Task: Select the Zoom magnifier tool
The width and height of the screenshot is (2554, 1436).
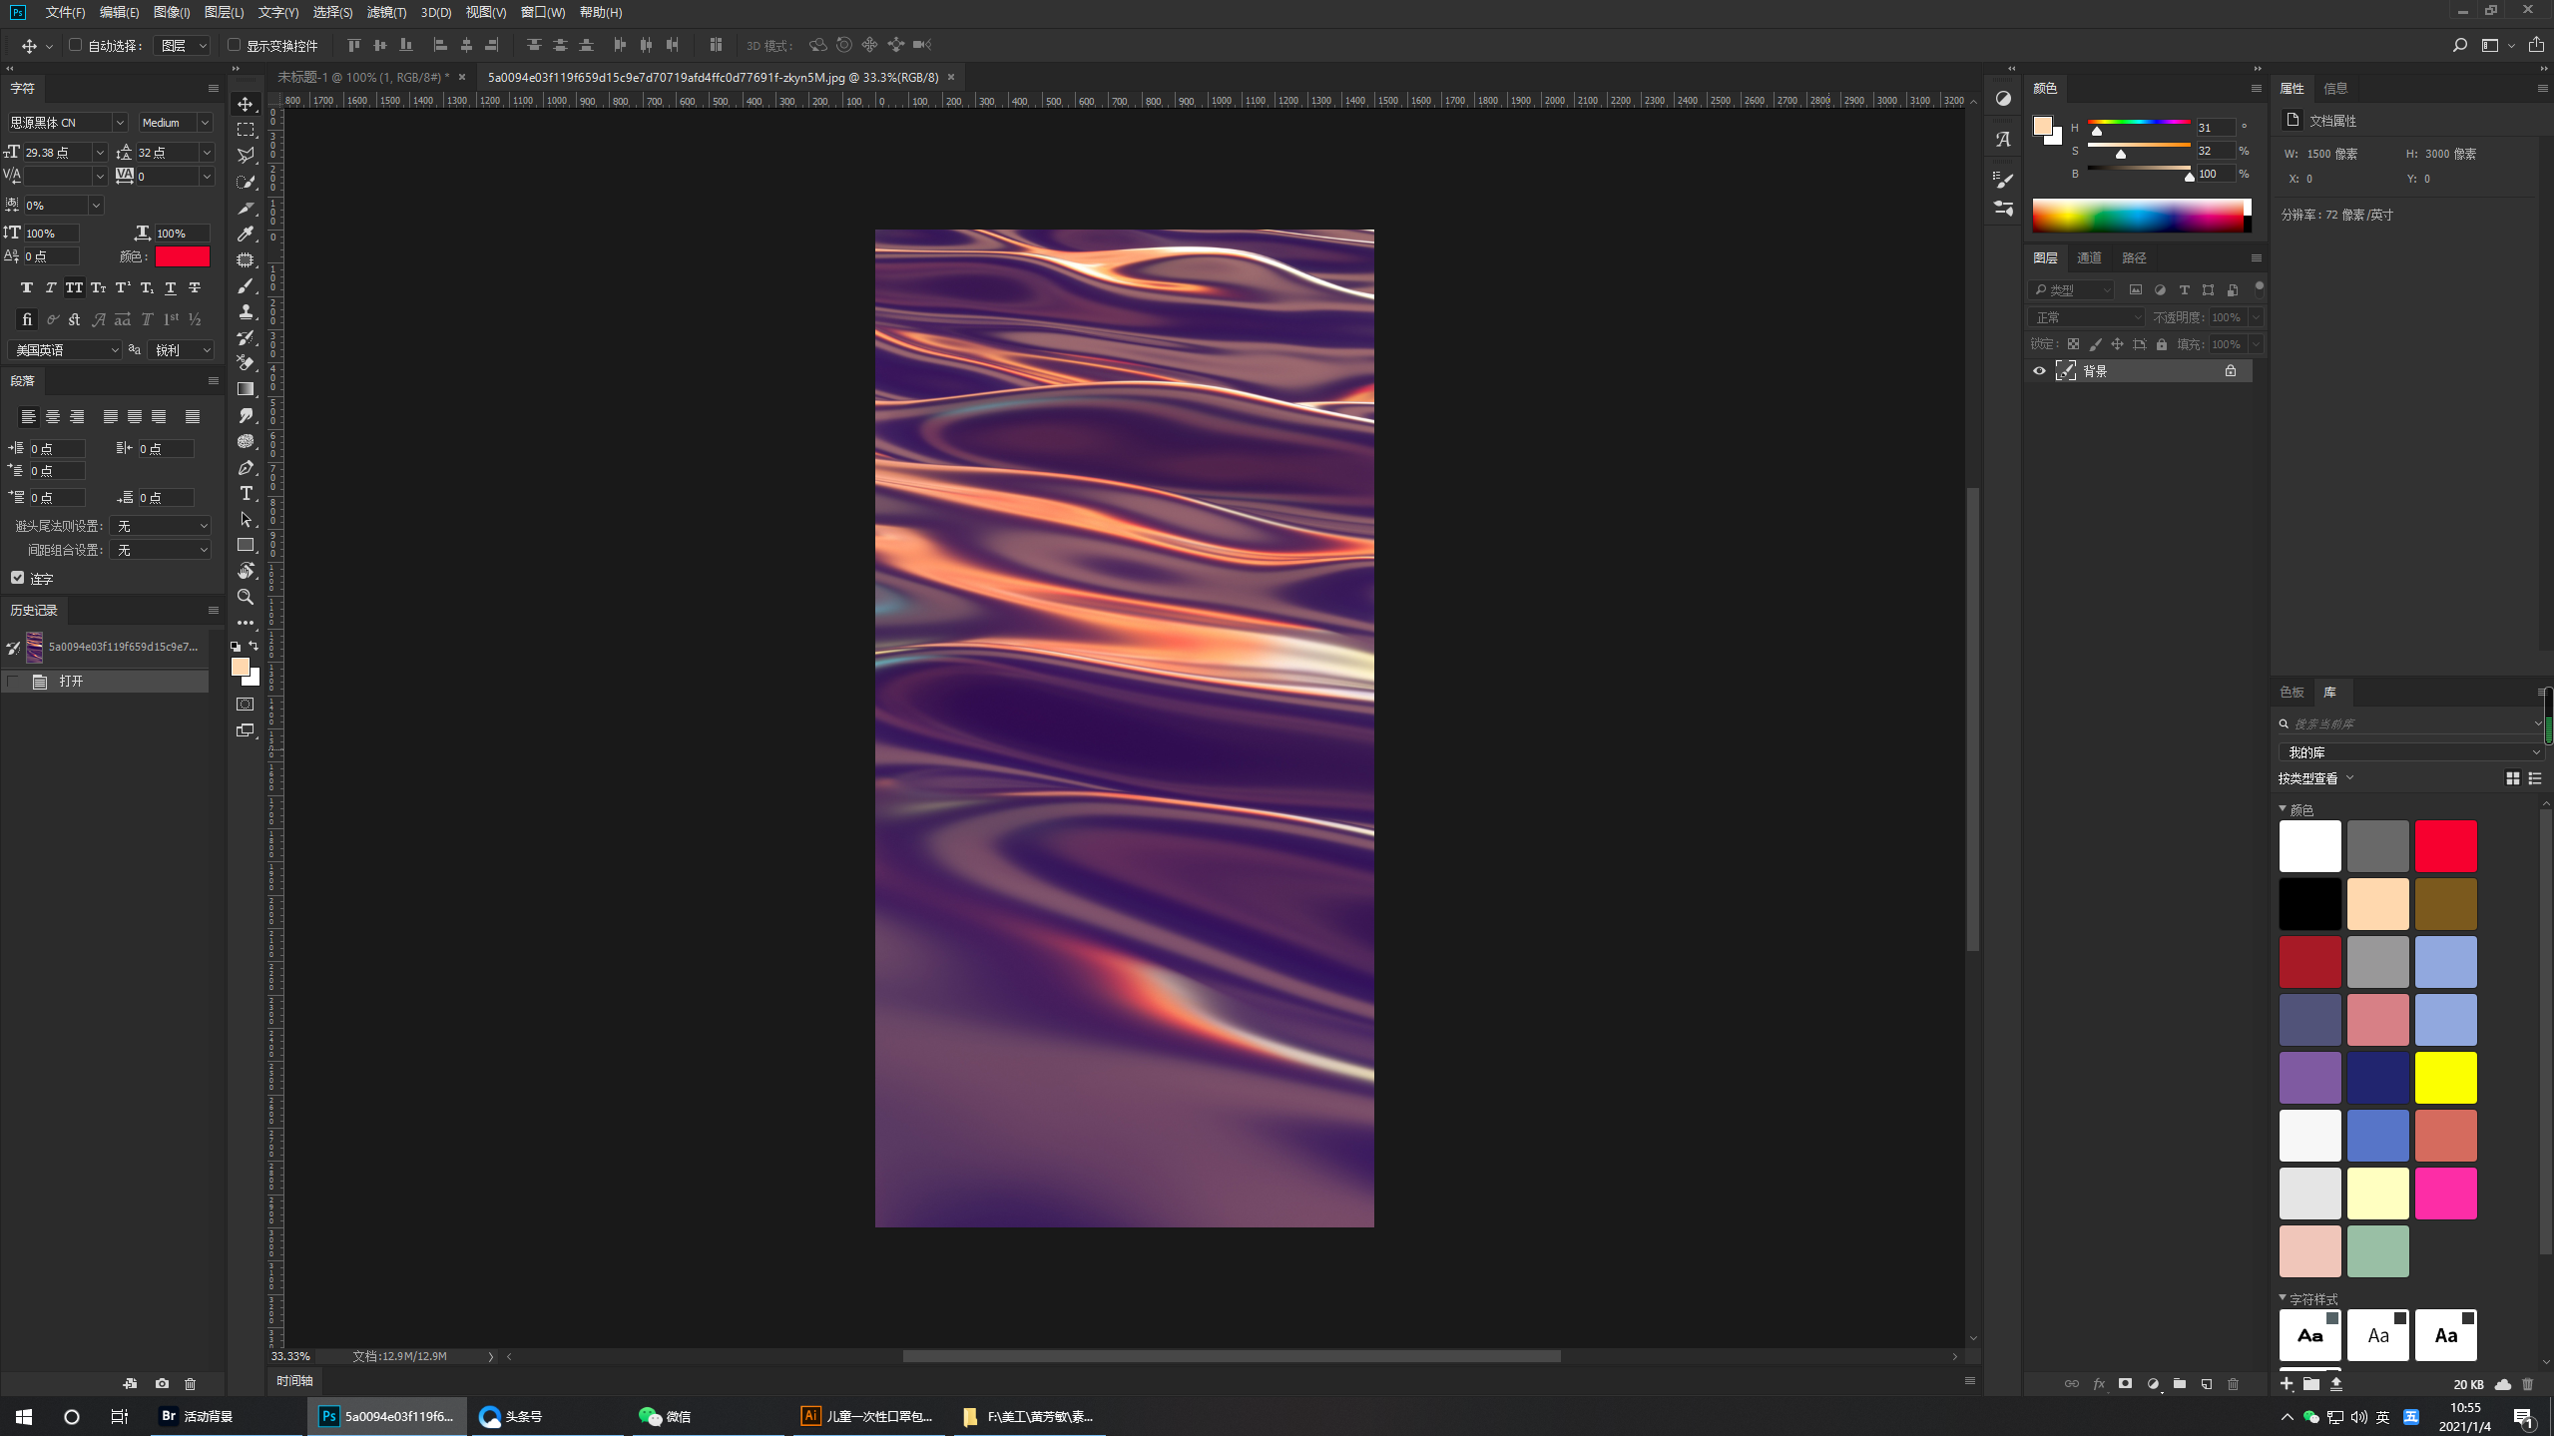Action: [246, 597]
